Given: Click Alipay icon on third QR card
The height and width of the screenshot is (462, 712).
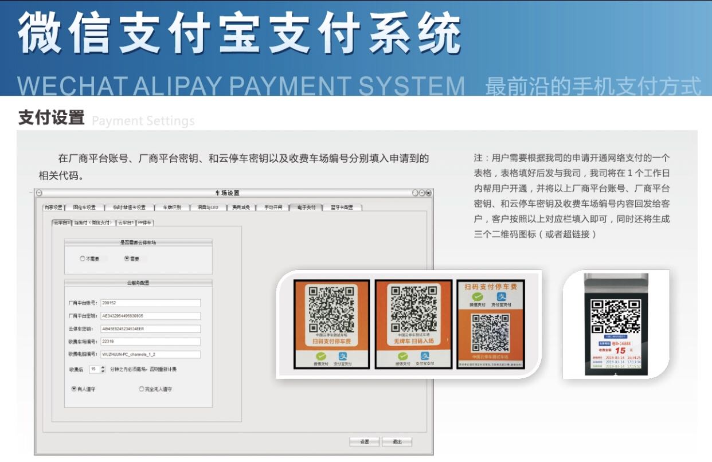Looking at the screenshot, I should (502, 297).
